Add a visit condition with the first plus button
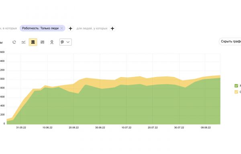This screenshot has height=154, width=241. 70,28
